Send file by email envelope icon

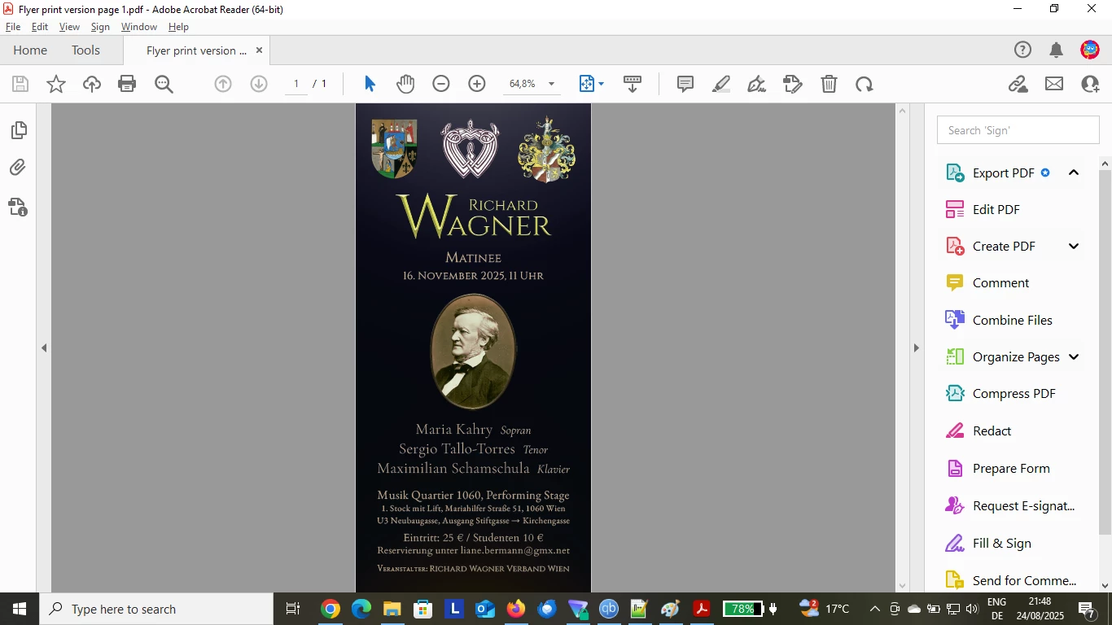point(1054,84)
